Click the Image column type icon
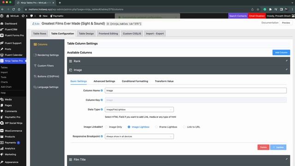The image size is (295, 166). click(x=71, y=70)
